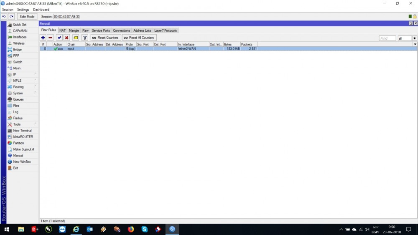This screenshot has width=418, height=235.
Task: Add a new firewall rule with plus icon
Action: tap(43, 38)
